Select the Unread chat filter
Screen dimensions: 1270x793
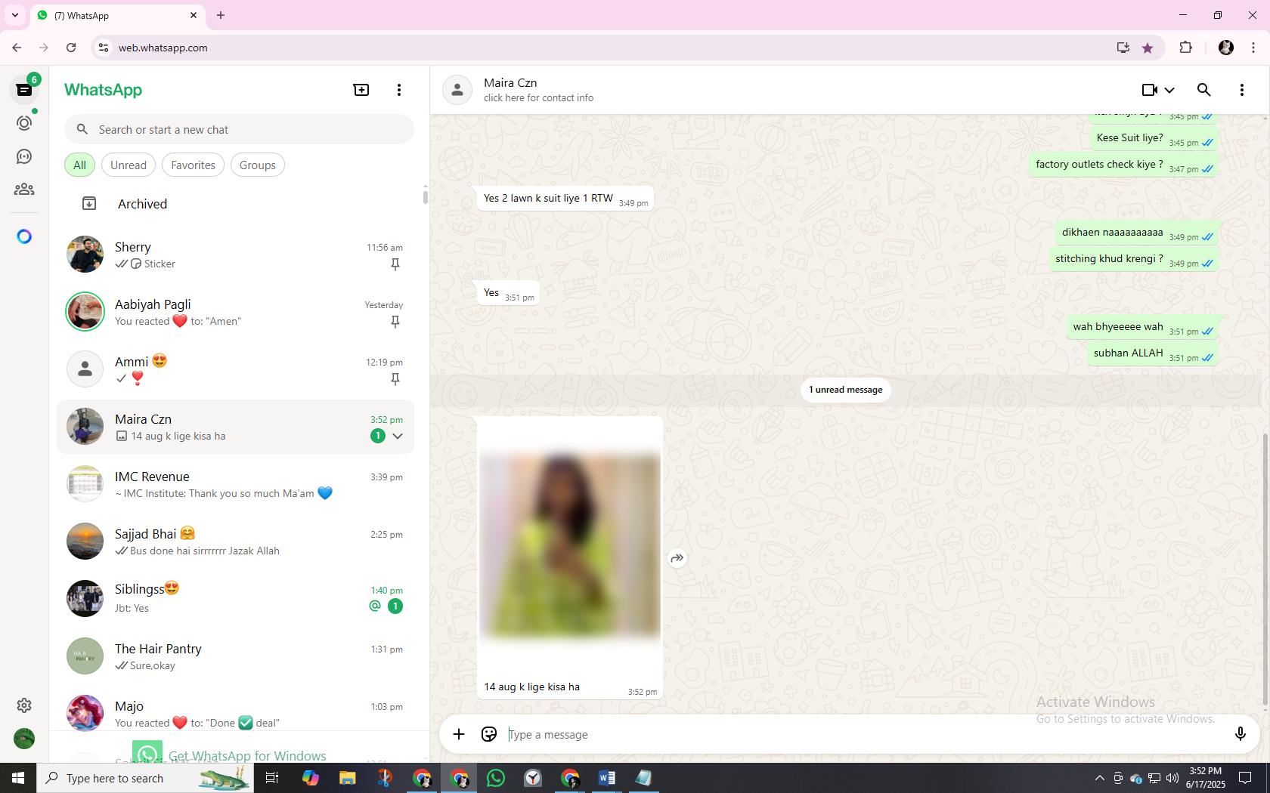point(129,165)
